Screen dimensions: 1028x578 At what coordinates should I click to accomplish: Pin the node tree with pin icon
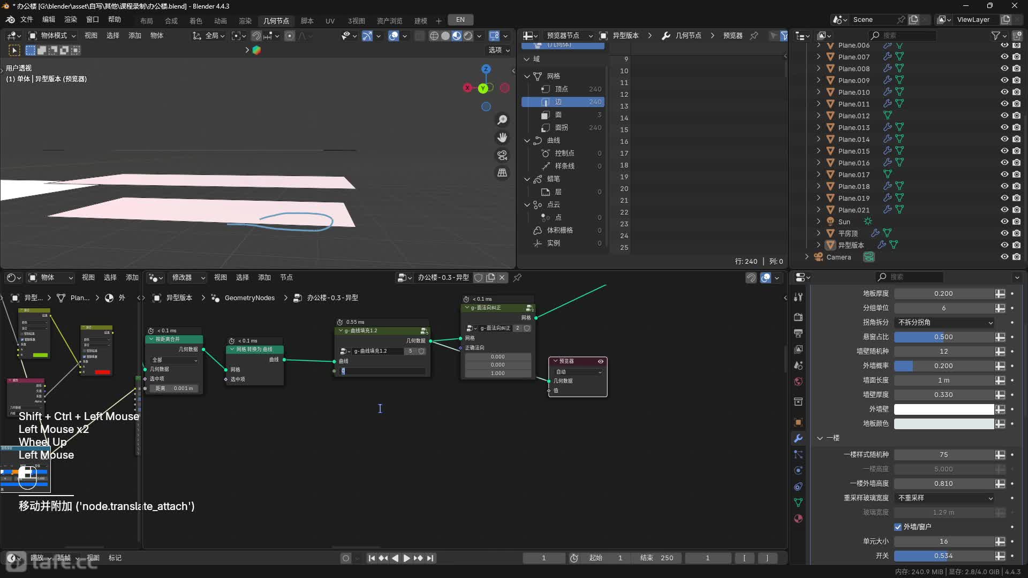coord(517,277)
